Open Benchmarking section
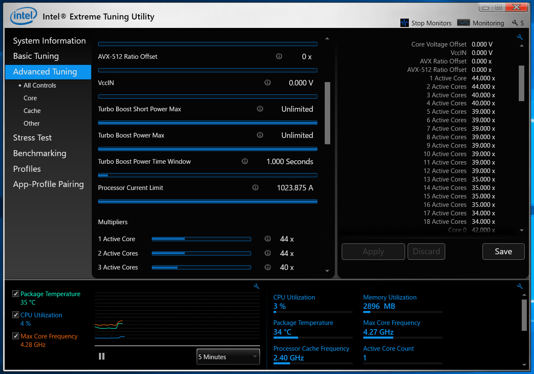534x374 pixels. pos(40,153)
